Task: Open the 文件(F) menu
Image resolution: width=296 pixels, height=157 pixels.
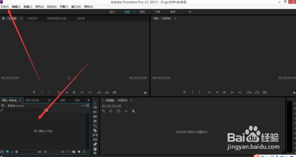Action: click(x=4, y=7)
